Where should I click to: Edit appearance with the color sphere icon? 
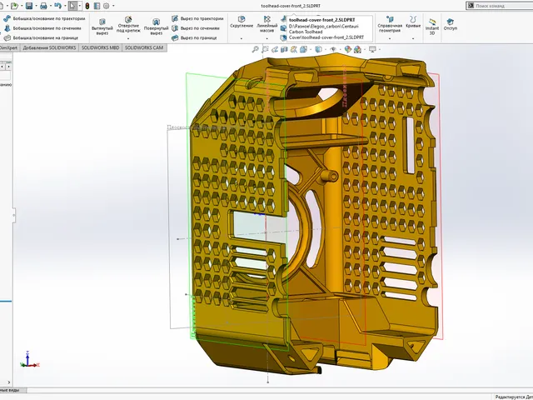pos(348,49)
